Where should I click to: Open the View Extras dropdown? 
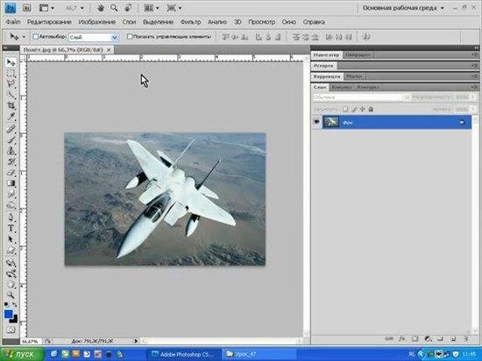(x=46, y=8)
